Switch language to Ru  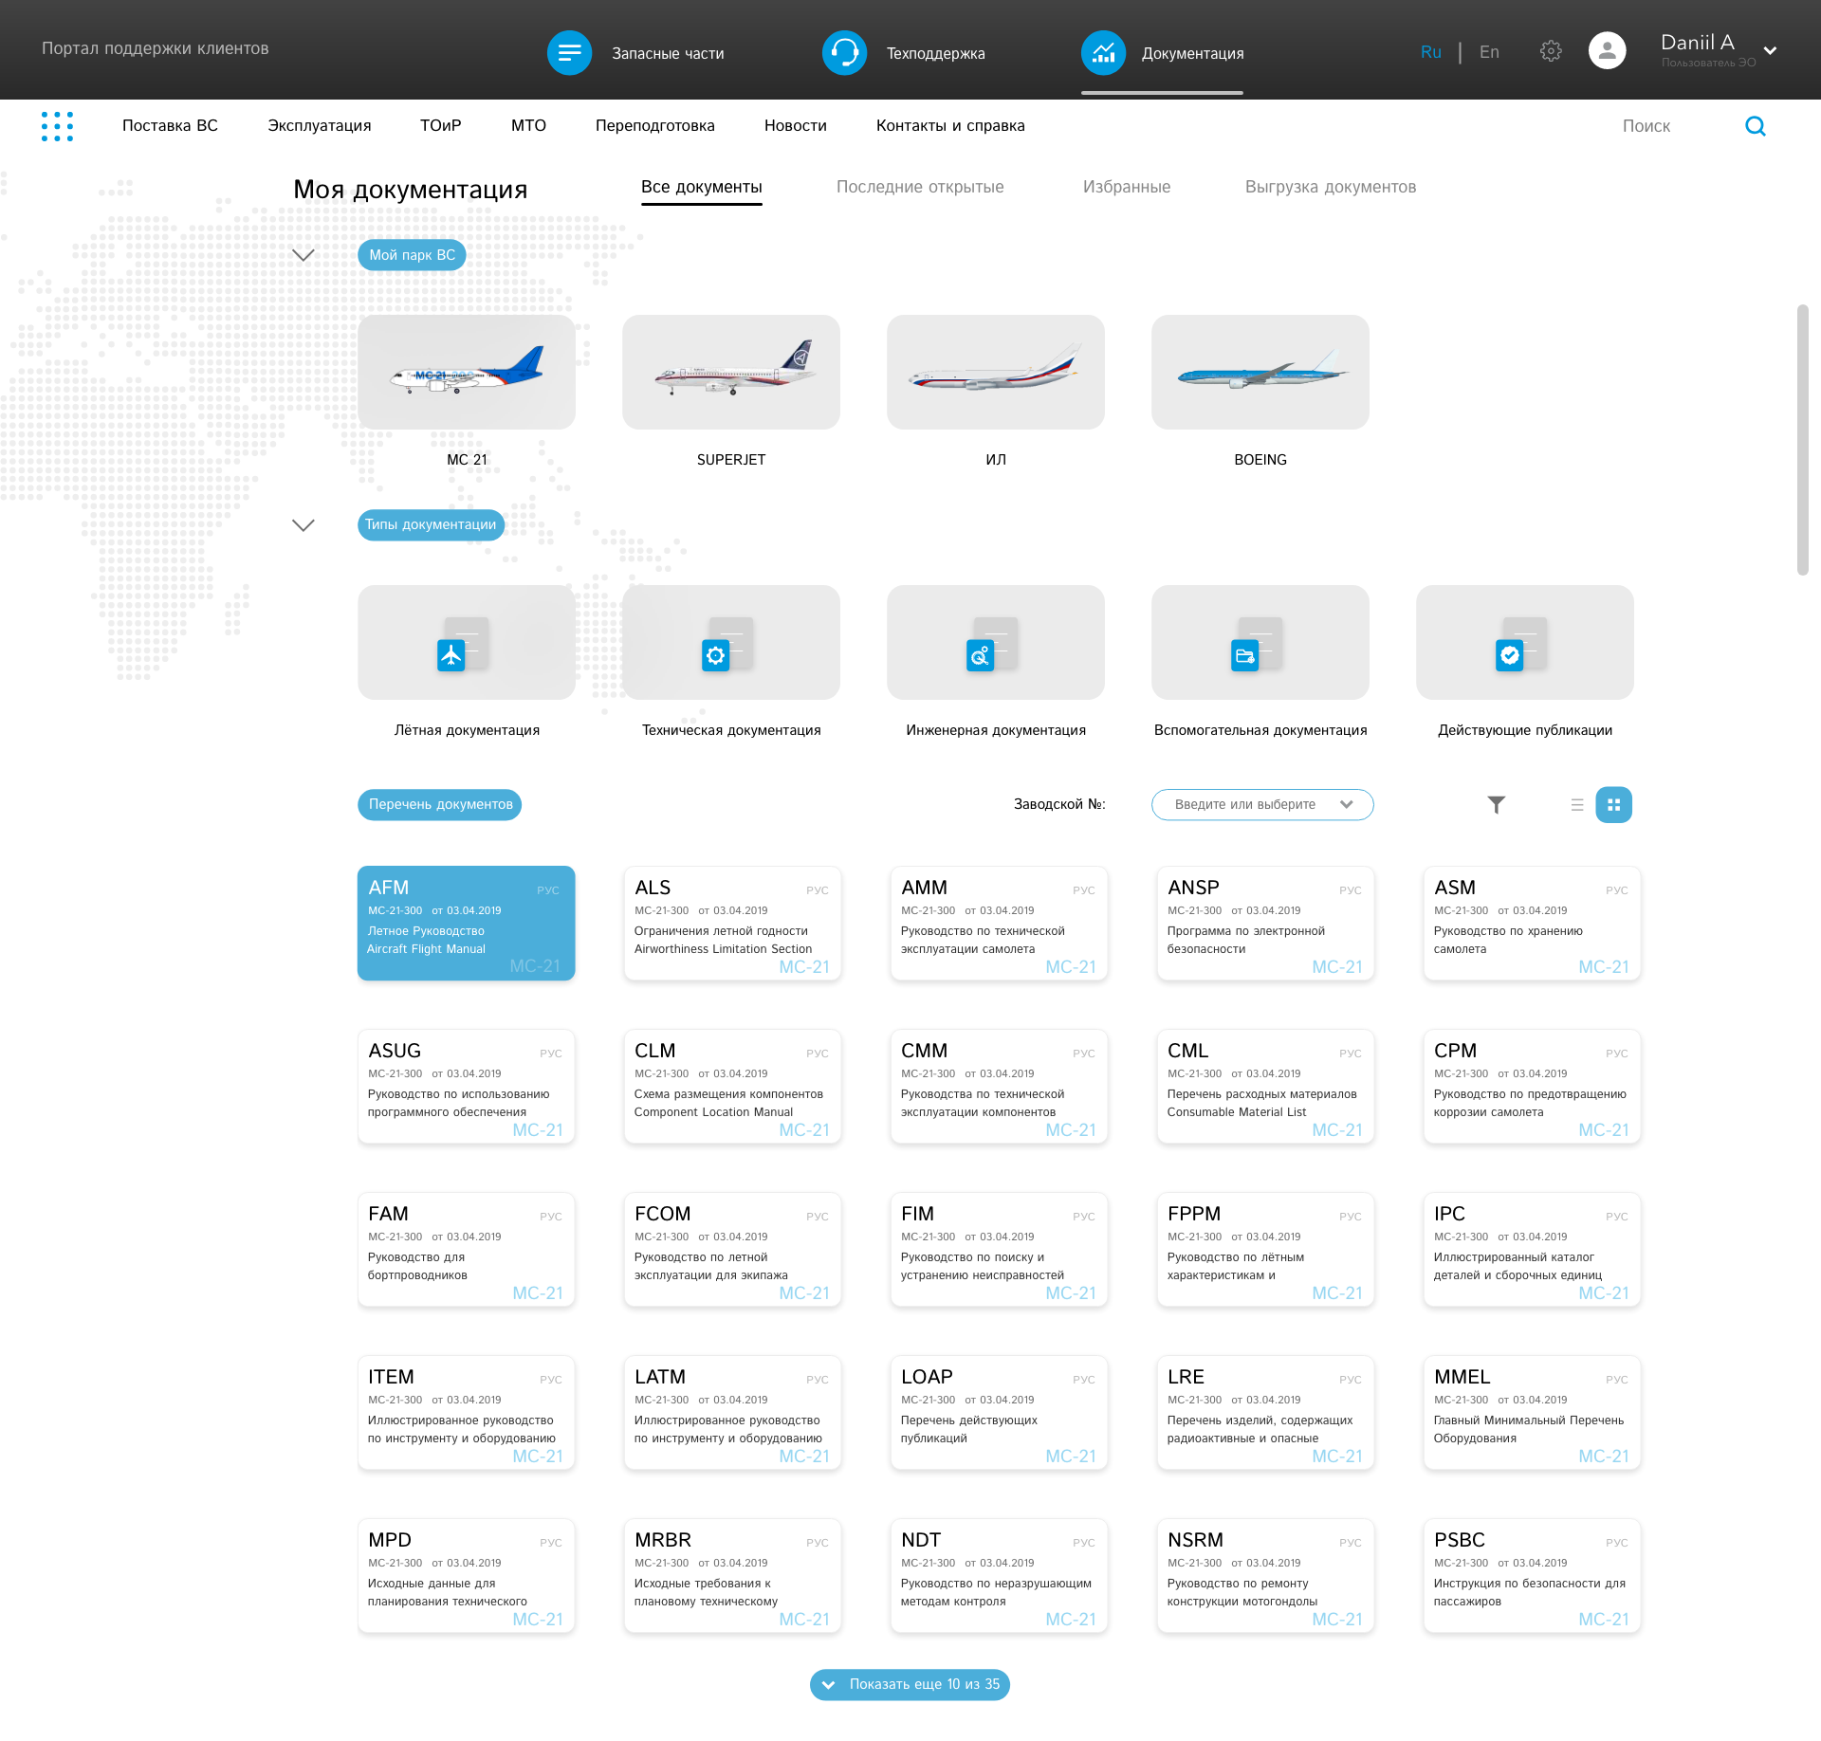coord(1431,52)
